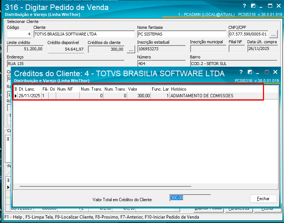This screenshot has height=223, width=284.
Task: Click the Fechar button in credits dialog
Action: [x=263, y=199]
